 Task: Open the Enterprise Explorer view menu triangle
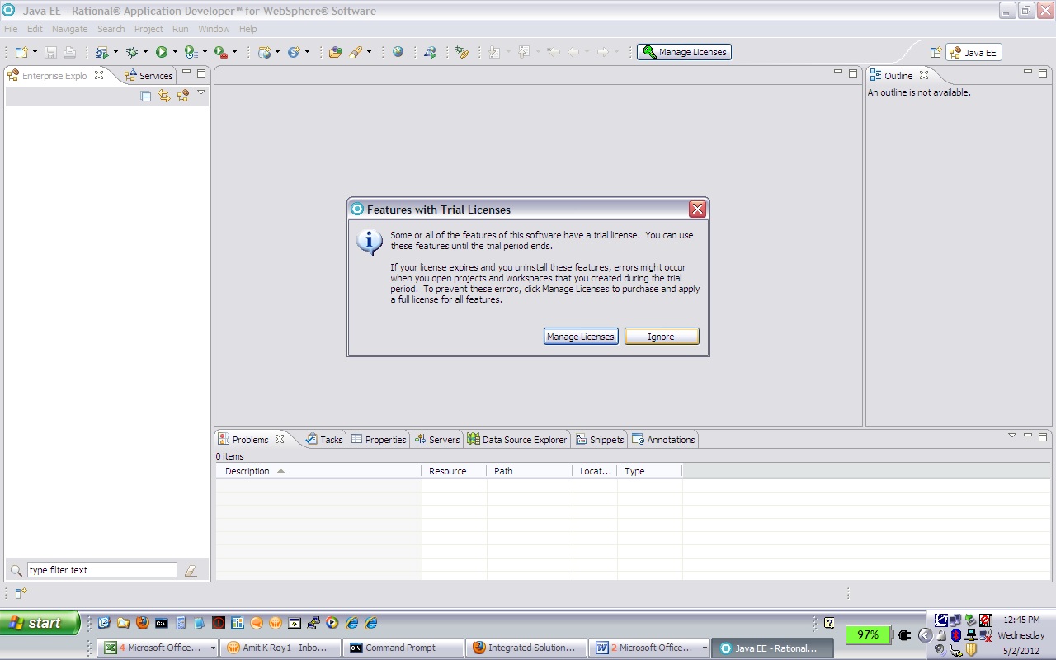point(201,93)
